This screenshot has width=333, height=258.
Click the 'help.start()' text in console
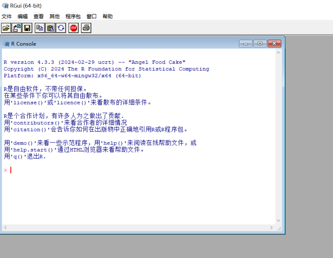click(33, 150)
